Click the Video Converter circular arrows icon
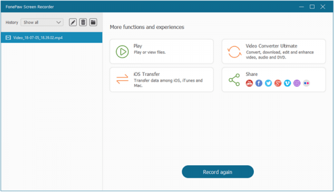Viewport: 334px width, 192px height. point(234,51)
